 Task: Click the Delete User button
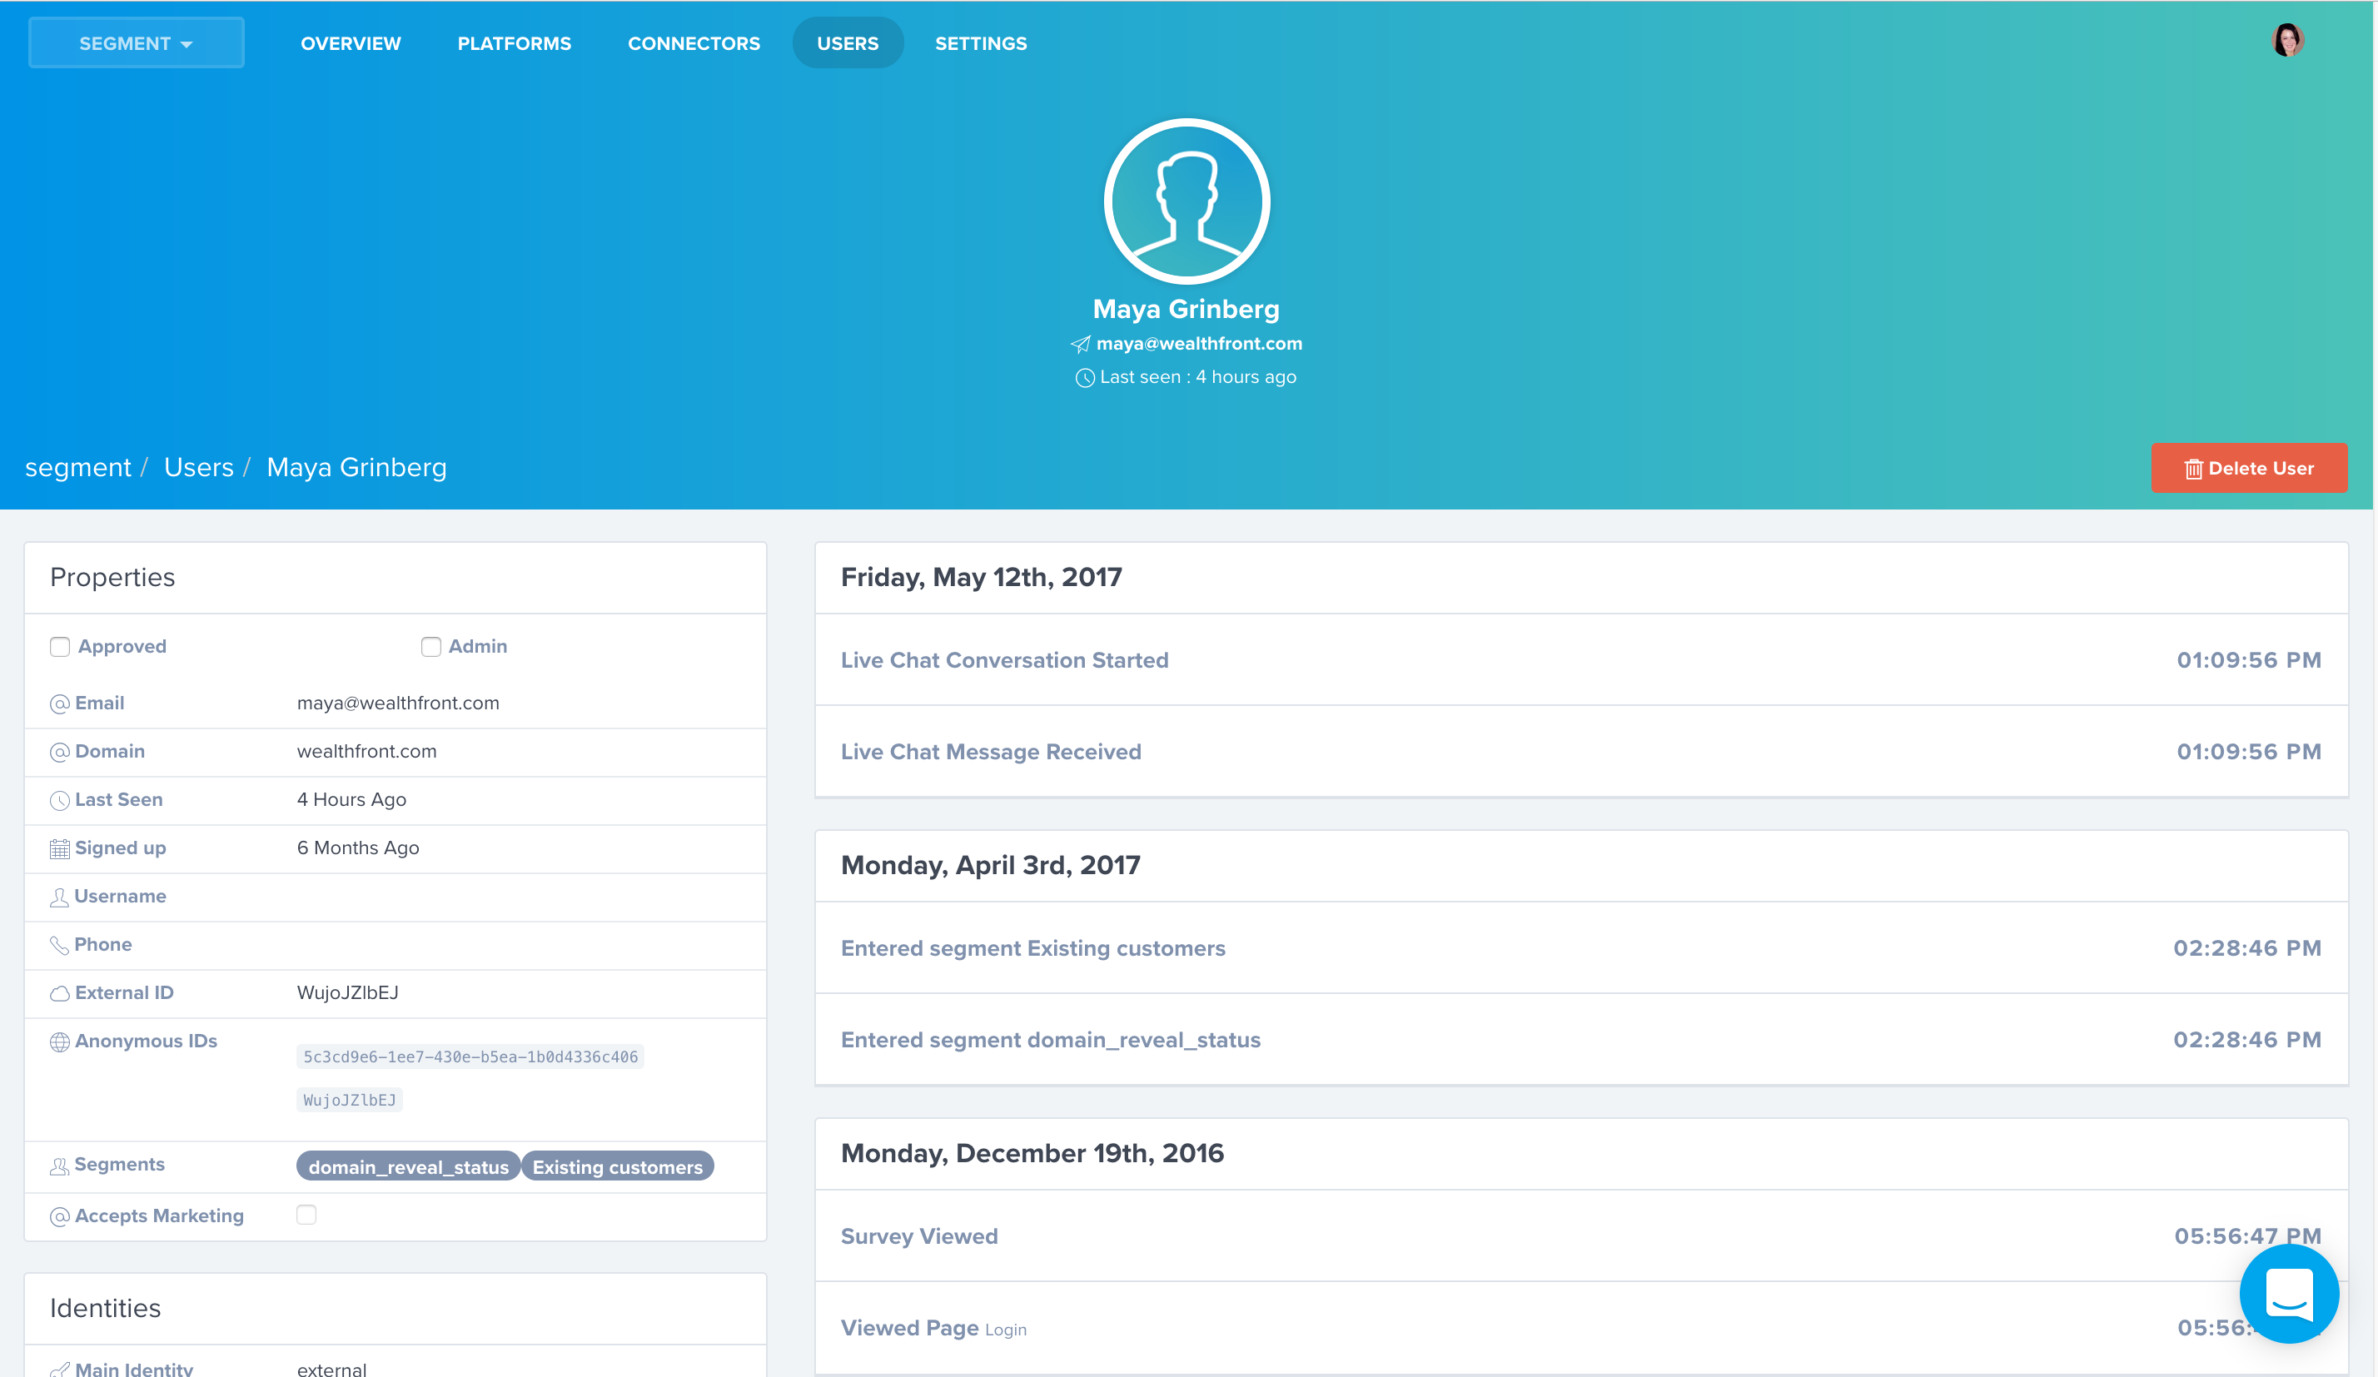(x=2249, y=468)
